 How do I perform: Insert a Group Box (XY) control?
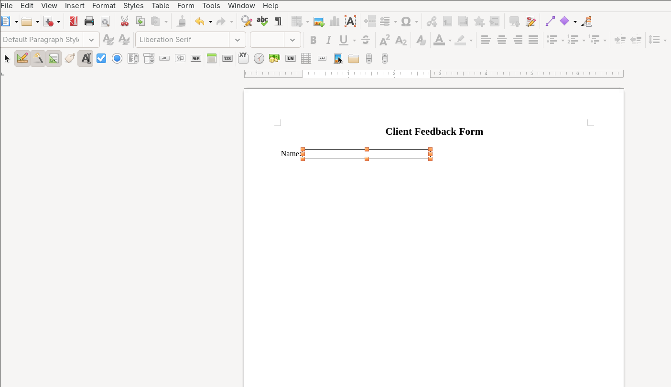pyautogui.click(x=243, y=58)
